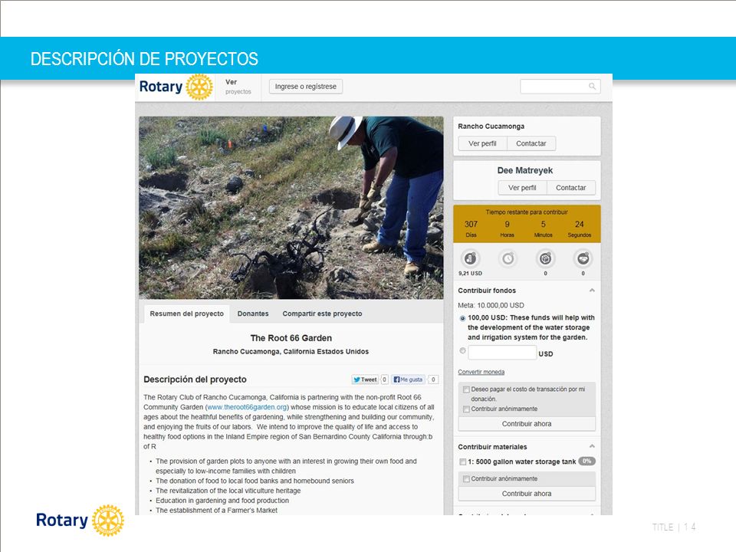Select the custom USD amount radio button
The height and width of the screenshot is (552, 736).
tap(462, 350)
